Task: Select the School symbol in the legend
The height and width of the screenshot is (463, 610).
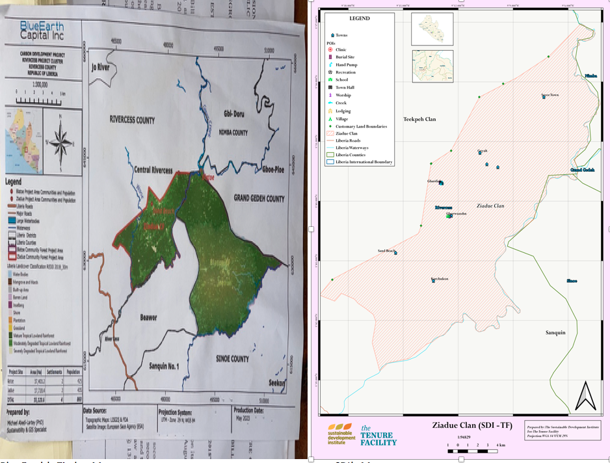Action: click(330, 80)
